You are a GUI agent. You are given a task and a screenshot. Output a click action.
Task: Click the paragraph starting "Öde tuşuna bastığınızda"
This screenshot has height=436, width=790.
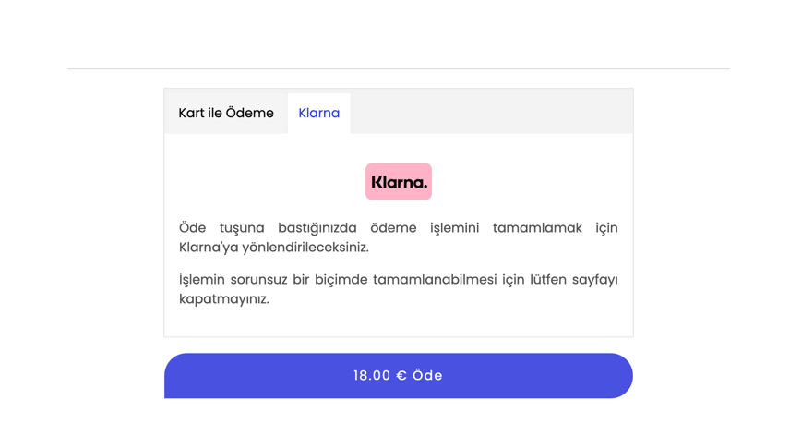coord(399,237)
